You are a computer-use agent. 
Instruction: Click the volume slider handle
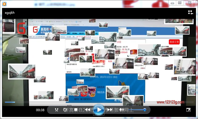pos(145,110)
